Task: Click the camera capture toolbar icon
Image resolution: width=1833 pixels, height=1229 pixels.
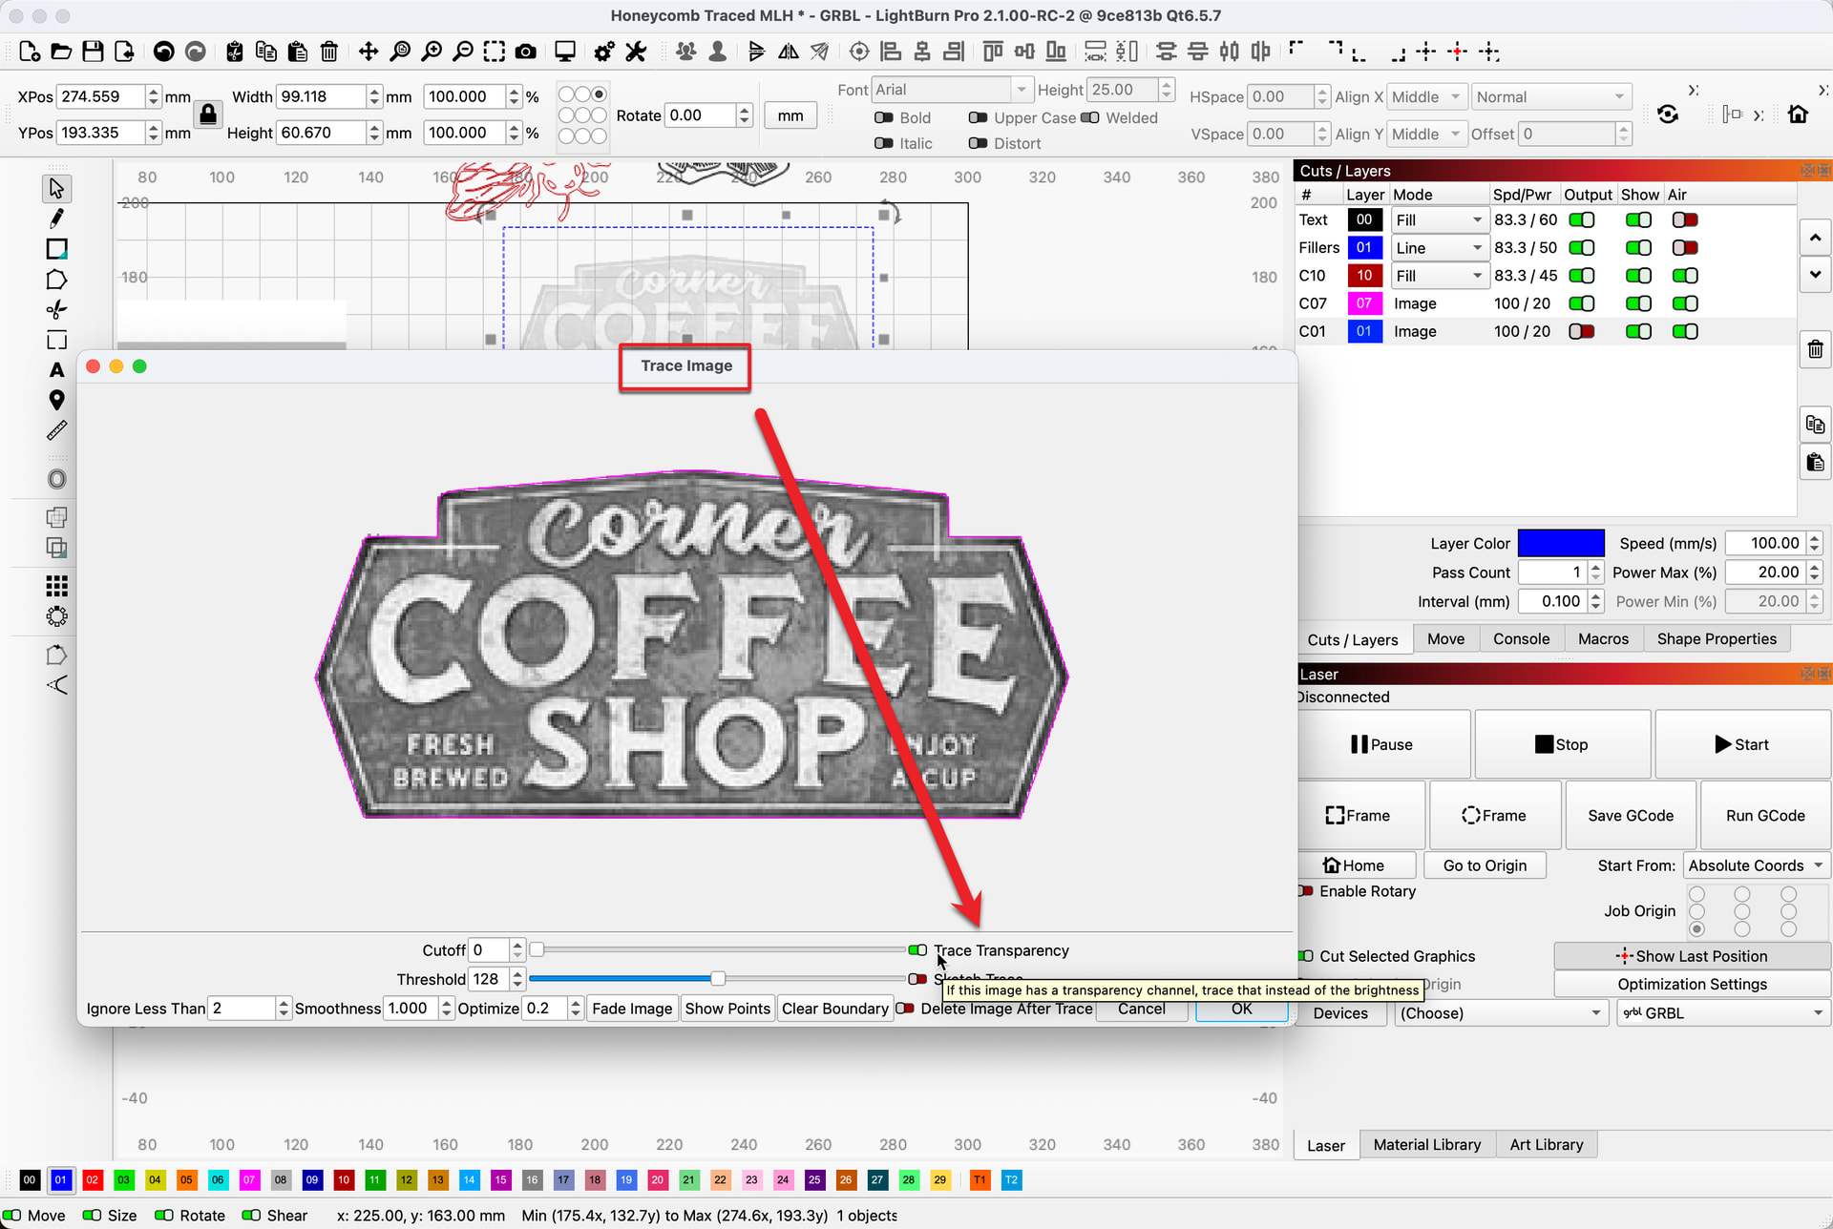Action: pyautogui.click(x=525, y=52)
